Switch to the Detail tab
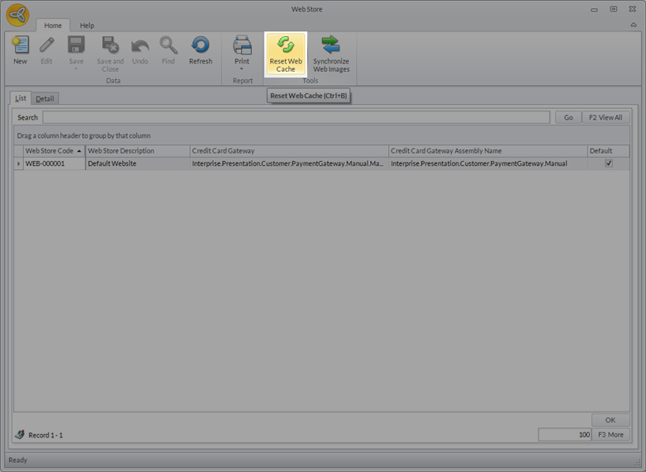 point(45,99)
